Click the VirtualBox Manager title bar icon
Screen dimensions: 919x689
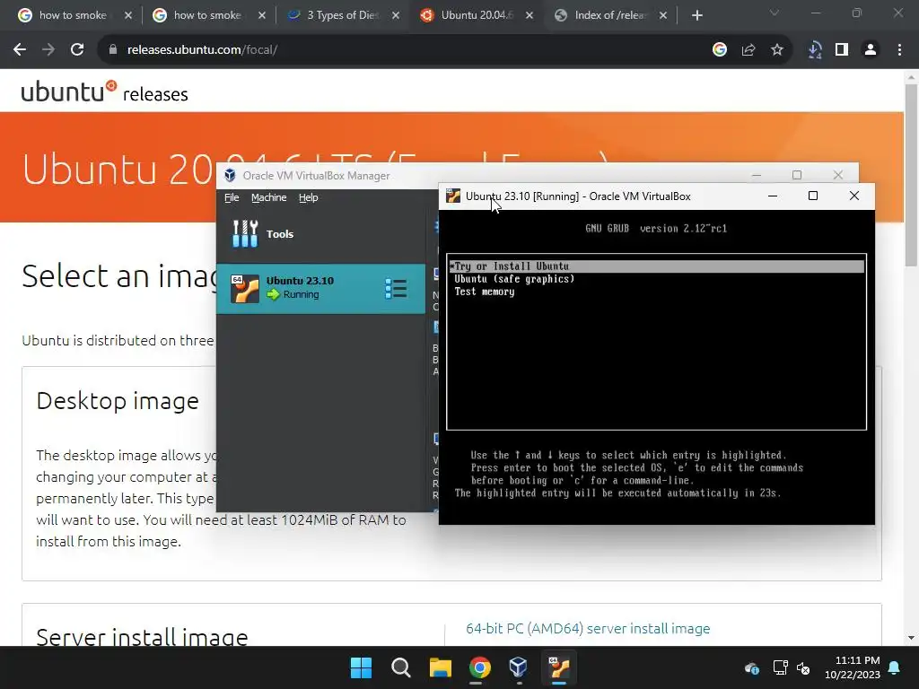[231, 175]
